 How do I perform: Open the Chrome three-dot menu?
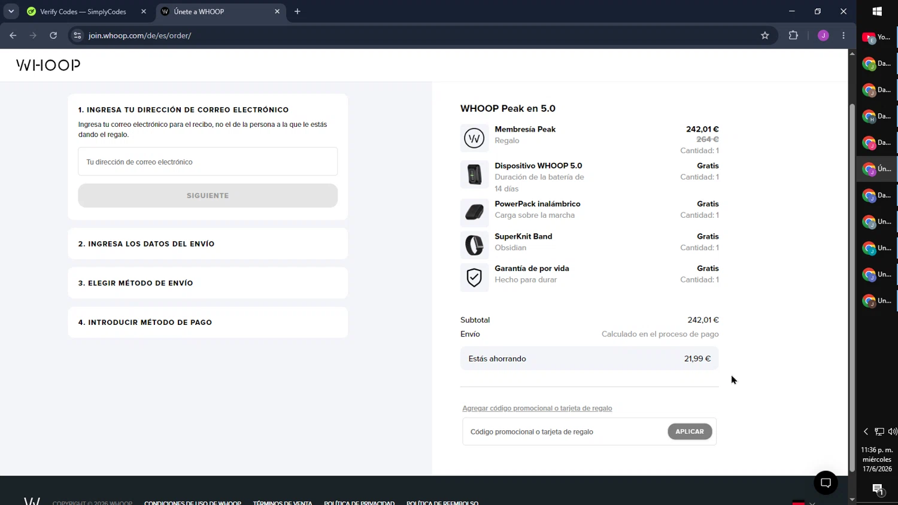[x=844, y=35]
